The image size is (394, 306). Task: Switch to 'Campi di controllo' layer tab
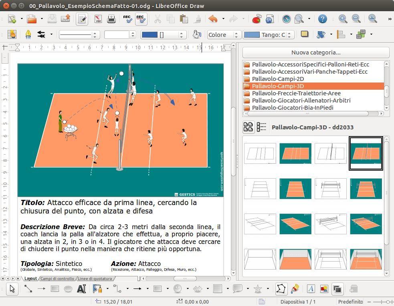(57, 278)
